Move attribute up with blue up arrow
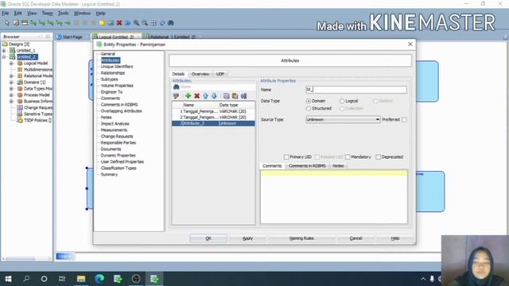The image size is (509, 286). (205, 95)
